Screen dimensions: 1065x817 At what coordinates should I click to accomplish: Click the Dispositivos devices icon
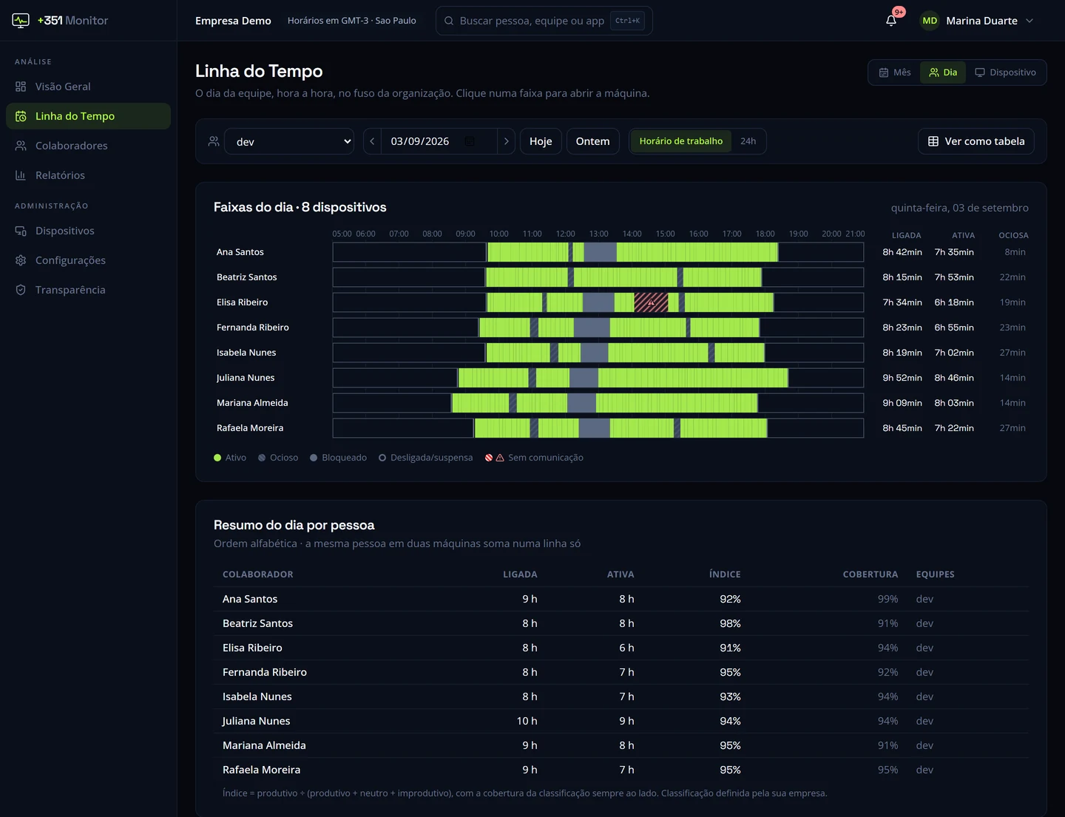(x=21, y=231)
